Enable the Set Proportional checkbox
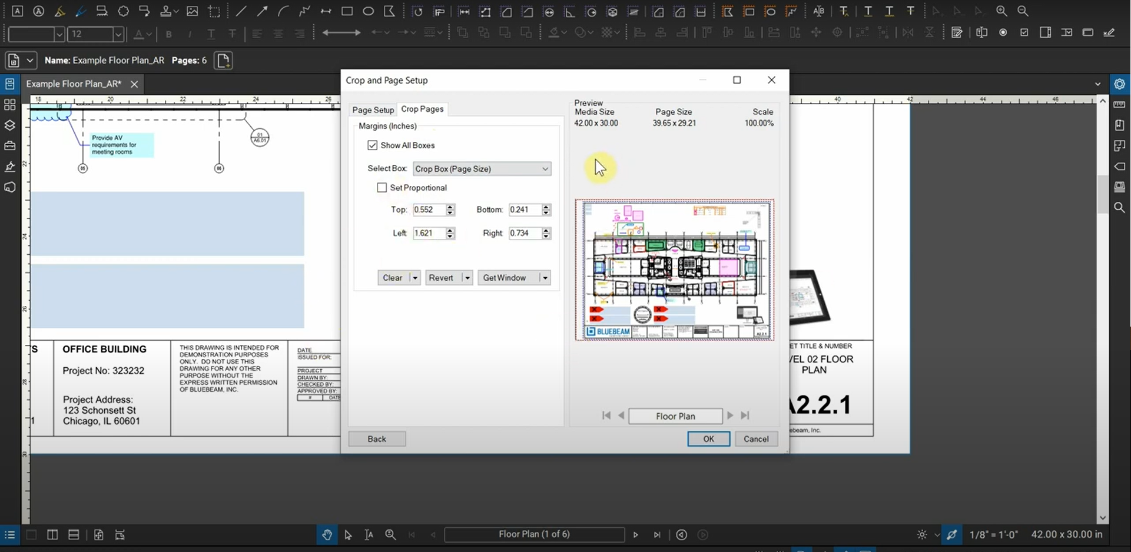Viewport: 1131px width, 552px height. [382, 187]
